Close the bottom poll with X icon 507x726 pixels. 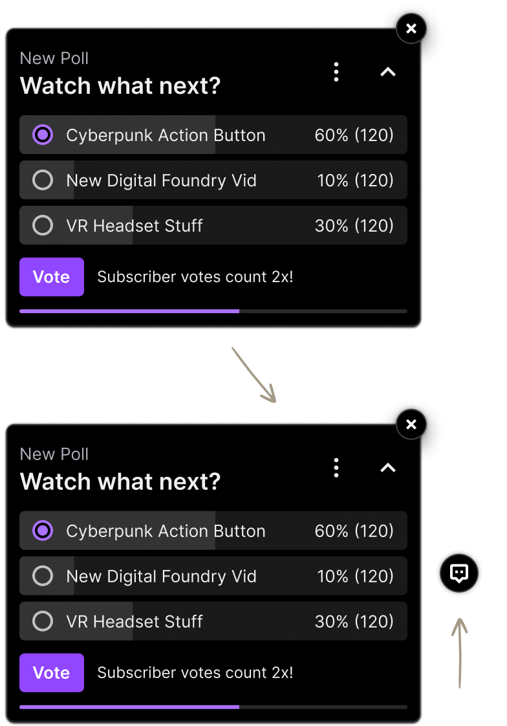point(411,424)
